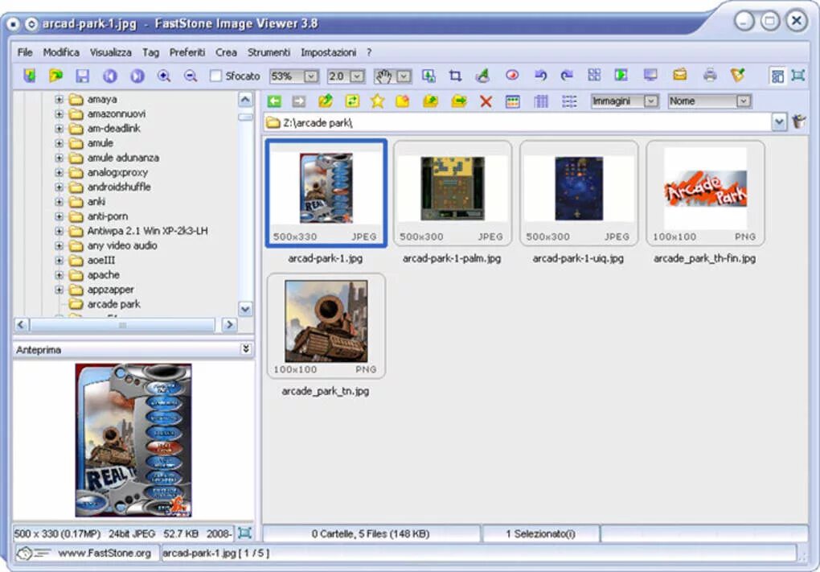Navigate back with green arrow
820x572 pixels.
point(274,101)
